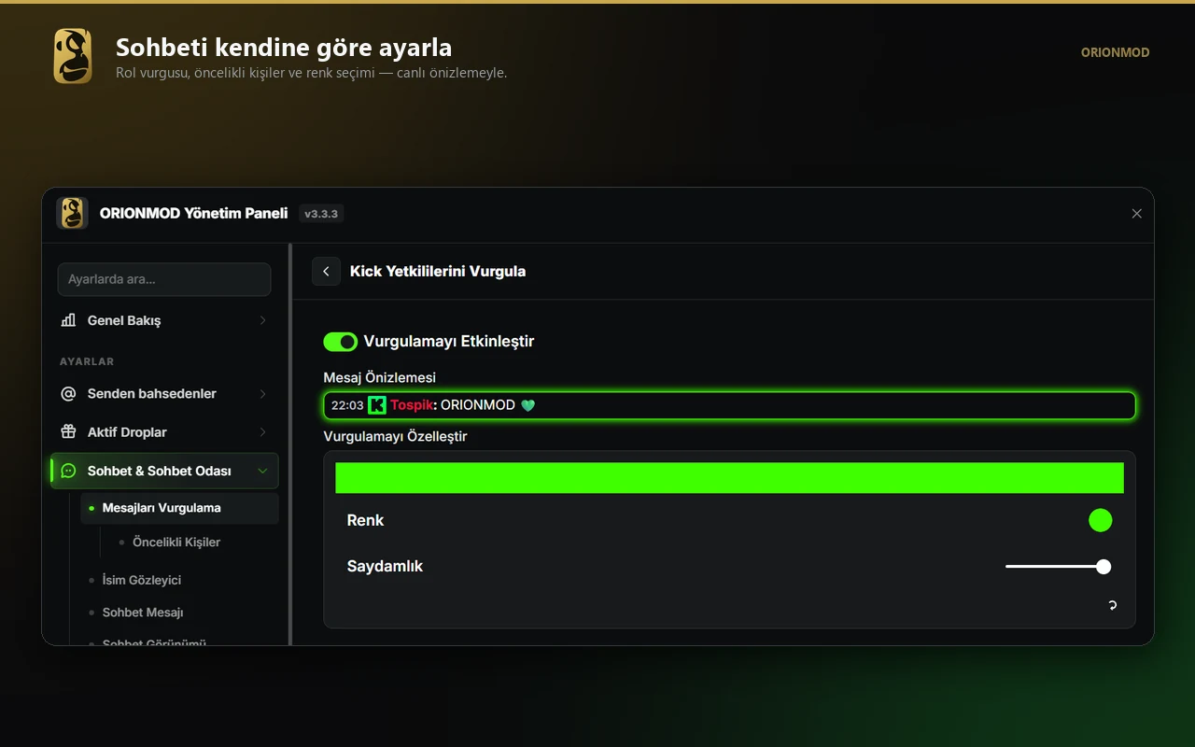Expand the Genel Bakış chevron
Viewport: 1195px width, 747px height.
(x=262, y=320)
